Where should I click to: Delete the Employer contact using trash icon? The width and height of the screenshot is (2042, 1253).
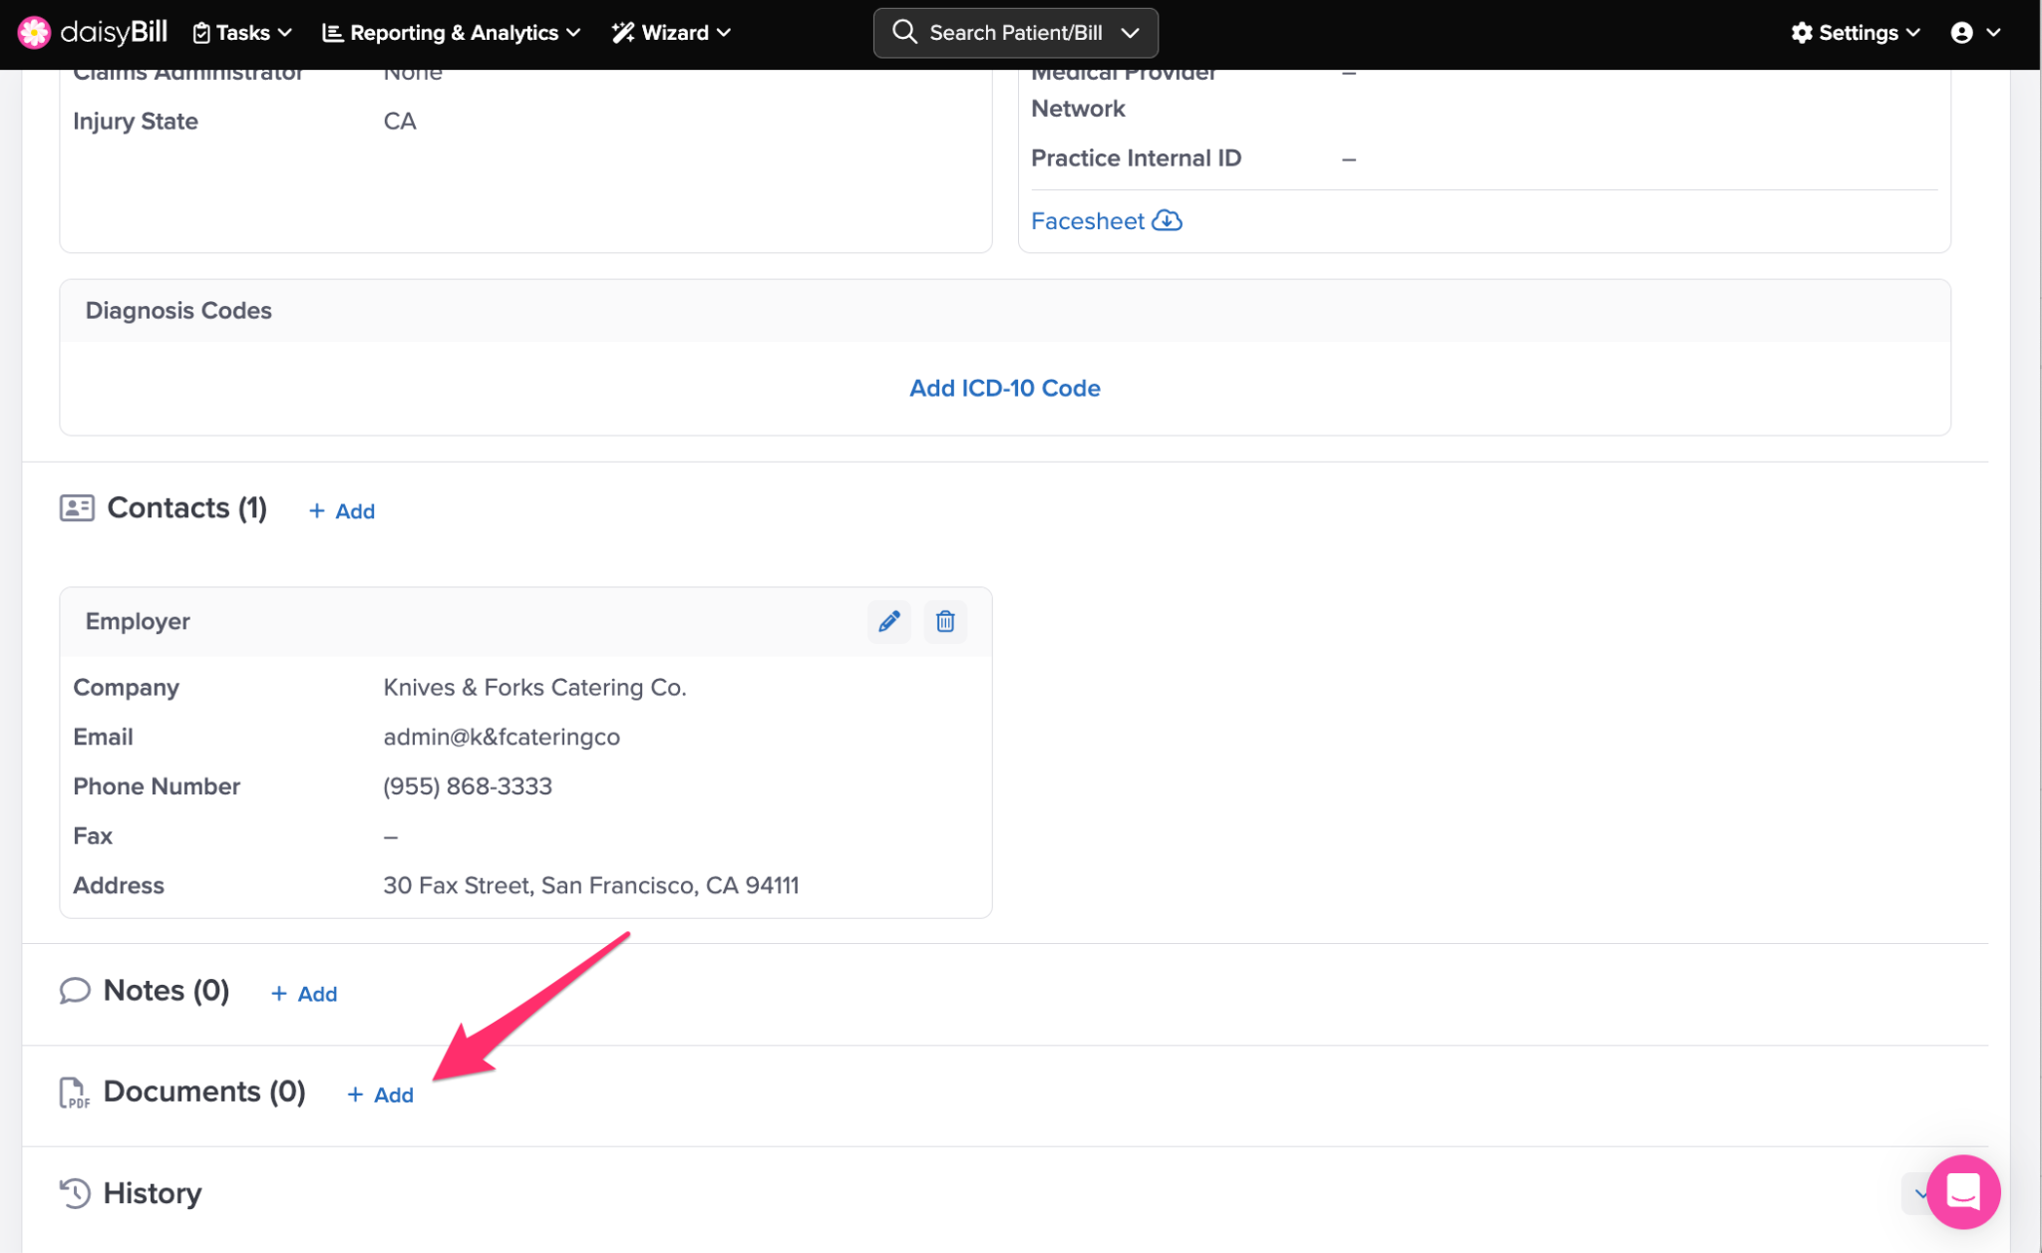(x=945, y=622)
